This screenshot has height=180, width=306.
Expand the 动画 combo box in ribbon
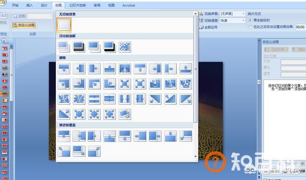click(x=40, y=16)
